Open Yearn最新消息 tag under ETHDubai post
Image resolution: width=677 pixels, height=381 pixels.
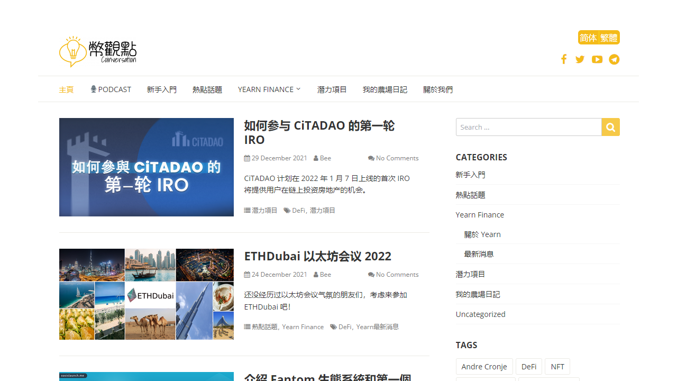click(378, 326)
